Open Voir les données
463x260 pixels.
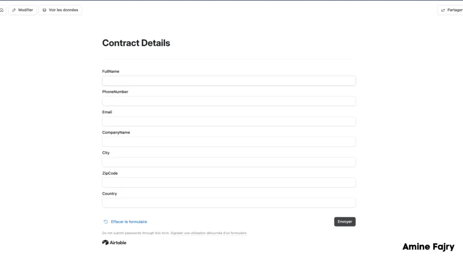(x=60, y=10)
